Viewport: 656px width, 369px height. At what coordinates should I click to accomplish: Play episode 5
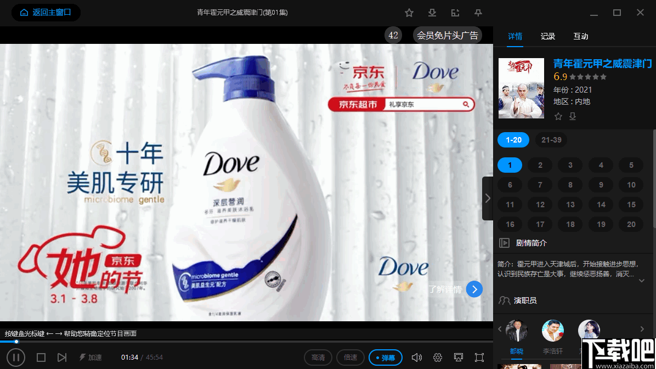point(631,165)
